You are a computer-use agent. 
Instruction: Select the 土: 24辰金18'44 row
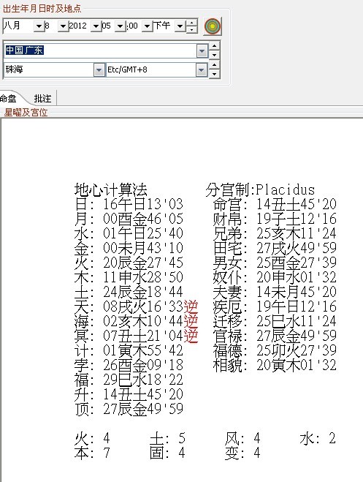coord(129,292)
